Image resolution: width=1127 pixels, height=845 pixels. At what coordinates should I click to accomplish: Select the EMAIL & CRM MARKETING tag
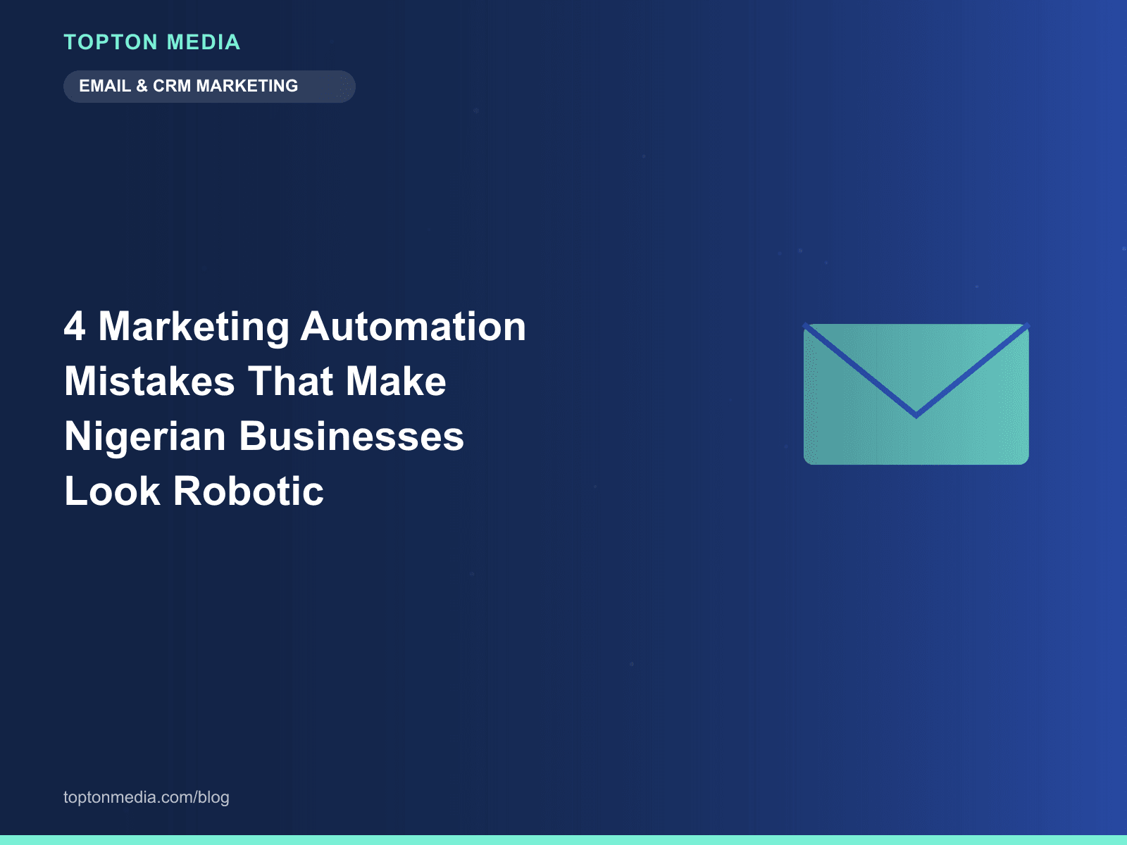coord(209,87)
